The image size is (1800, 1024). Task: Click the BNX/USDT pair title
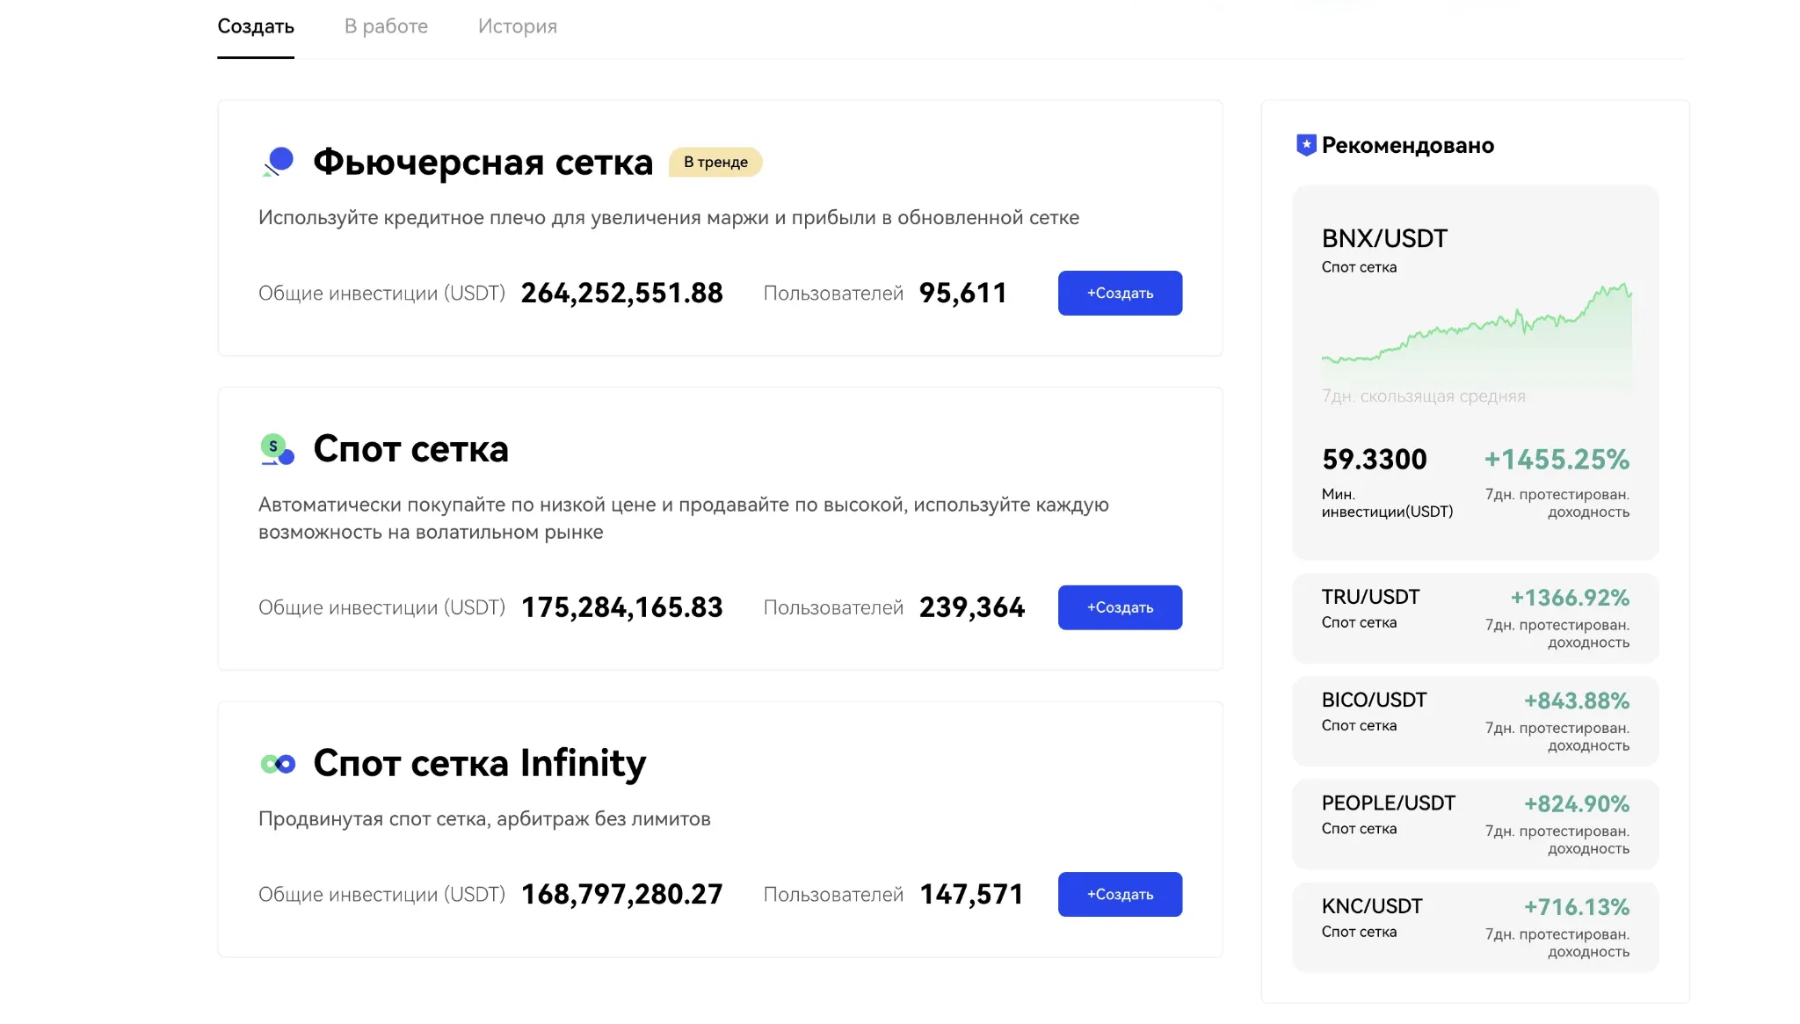pos(1384,238)
